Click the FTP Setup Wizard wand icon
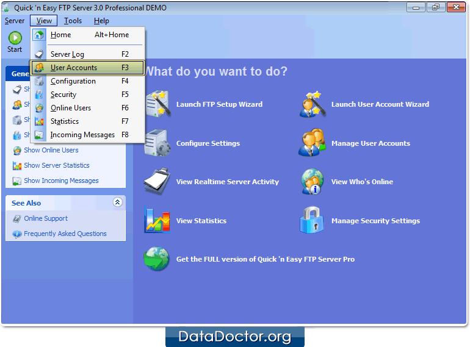This screenshot has height=347, width=470. 158,104
